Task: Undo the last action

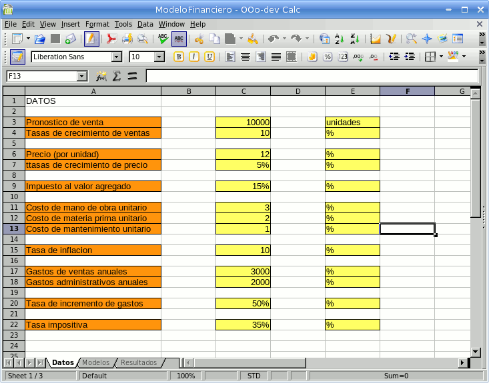Action: click(x=274, y=39)
